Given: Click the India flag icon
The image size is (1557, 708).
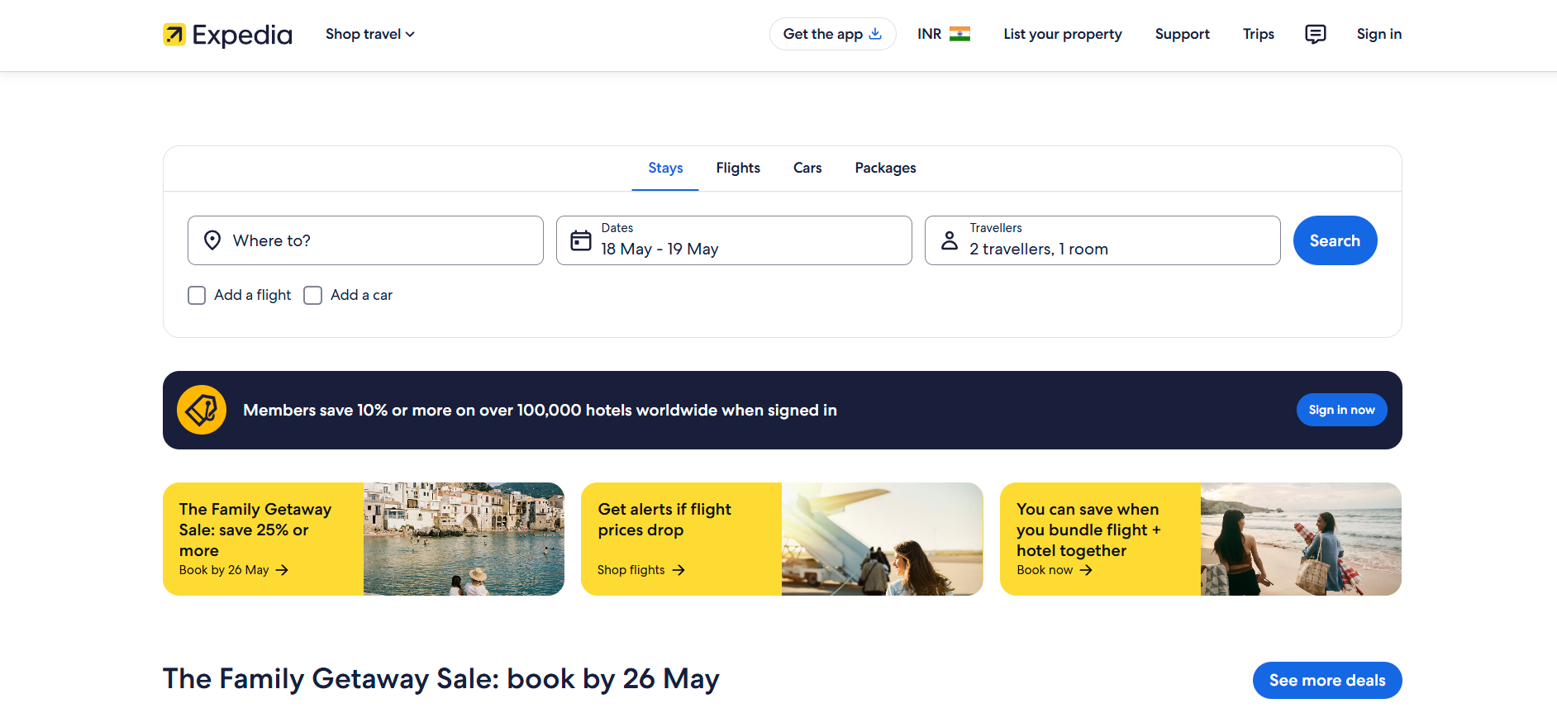Looking at the screenshot, I should [959, 34].
